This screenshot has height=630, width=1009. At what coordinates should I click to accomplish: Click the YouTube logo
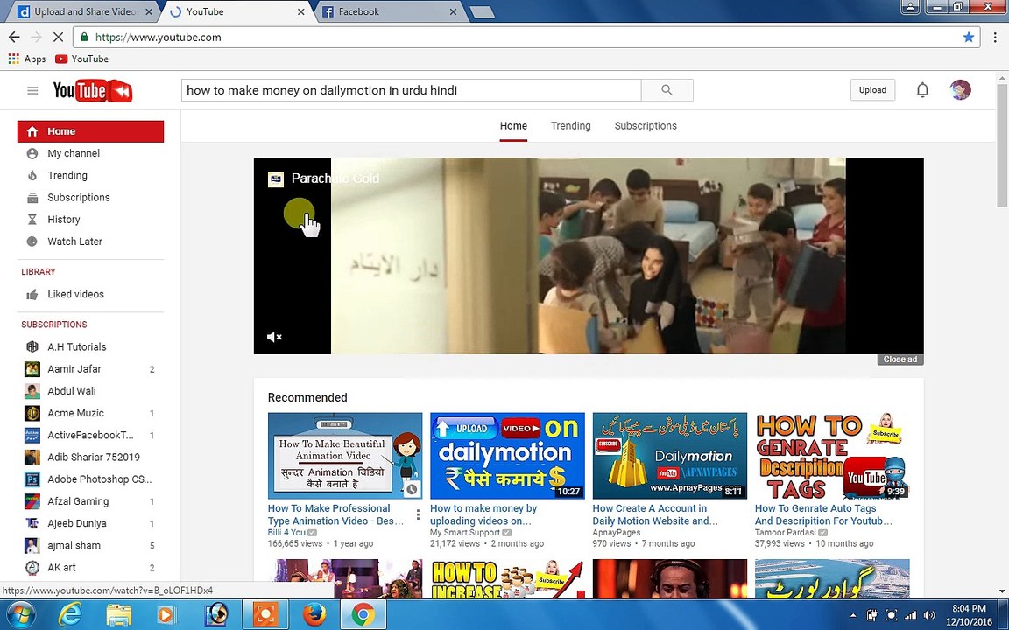click(93, 91)
